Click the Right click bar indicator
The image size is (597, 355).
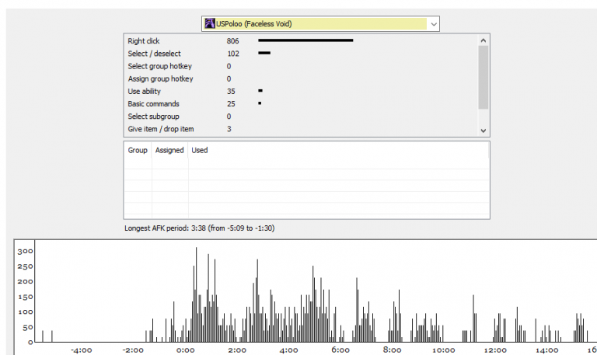pos(305,40)
